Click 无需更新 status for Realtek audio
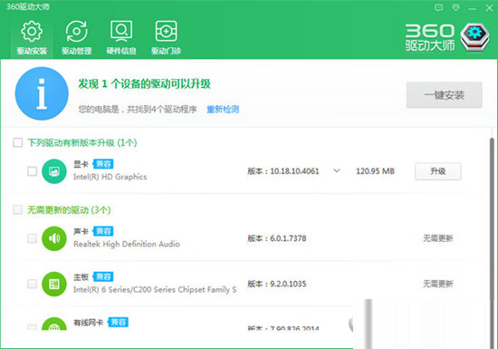The height and width of the screenshot is (349, 498). tap(438, 238)
